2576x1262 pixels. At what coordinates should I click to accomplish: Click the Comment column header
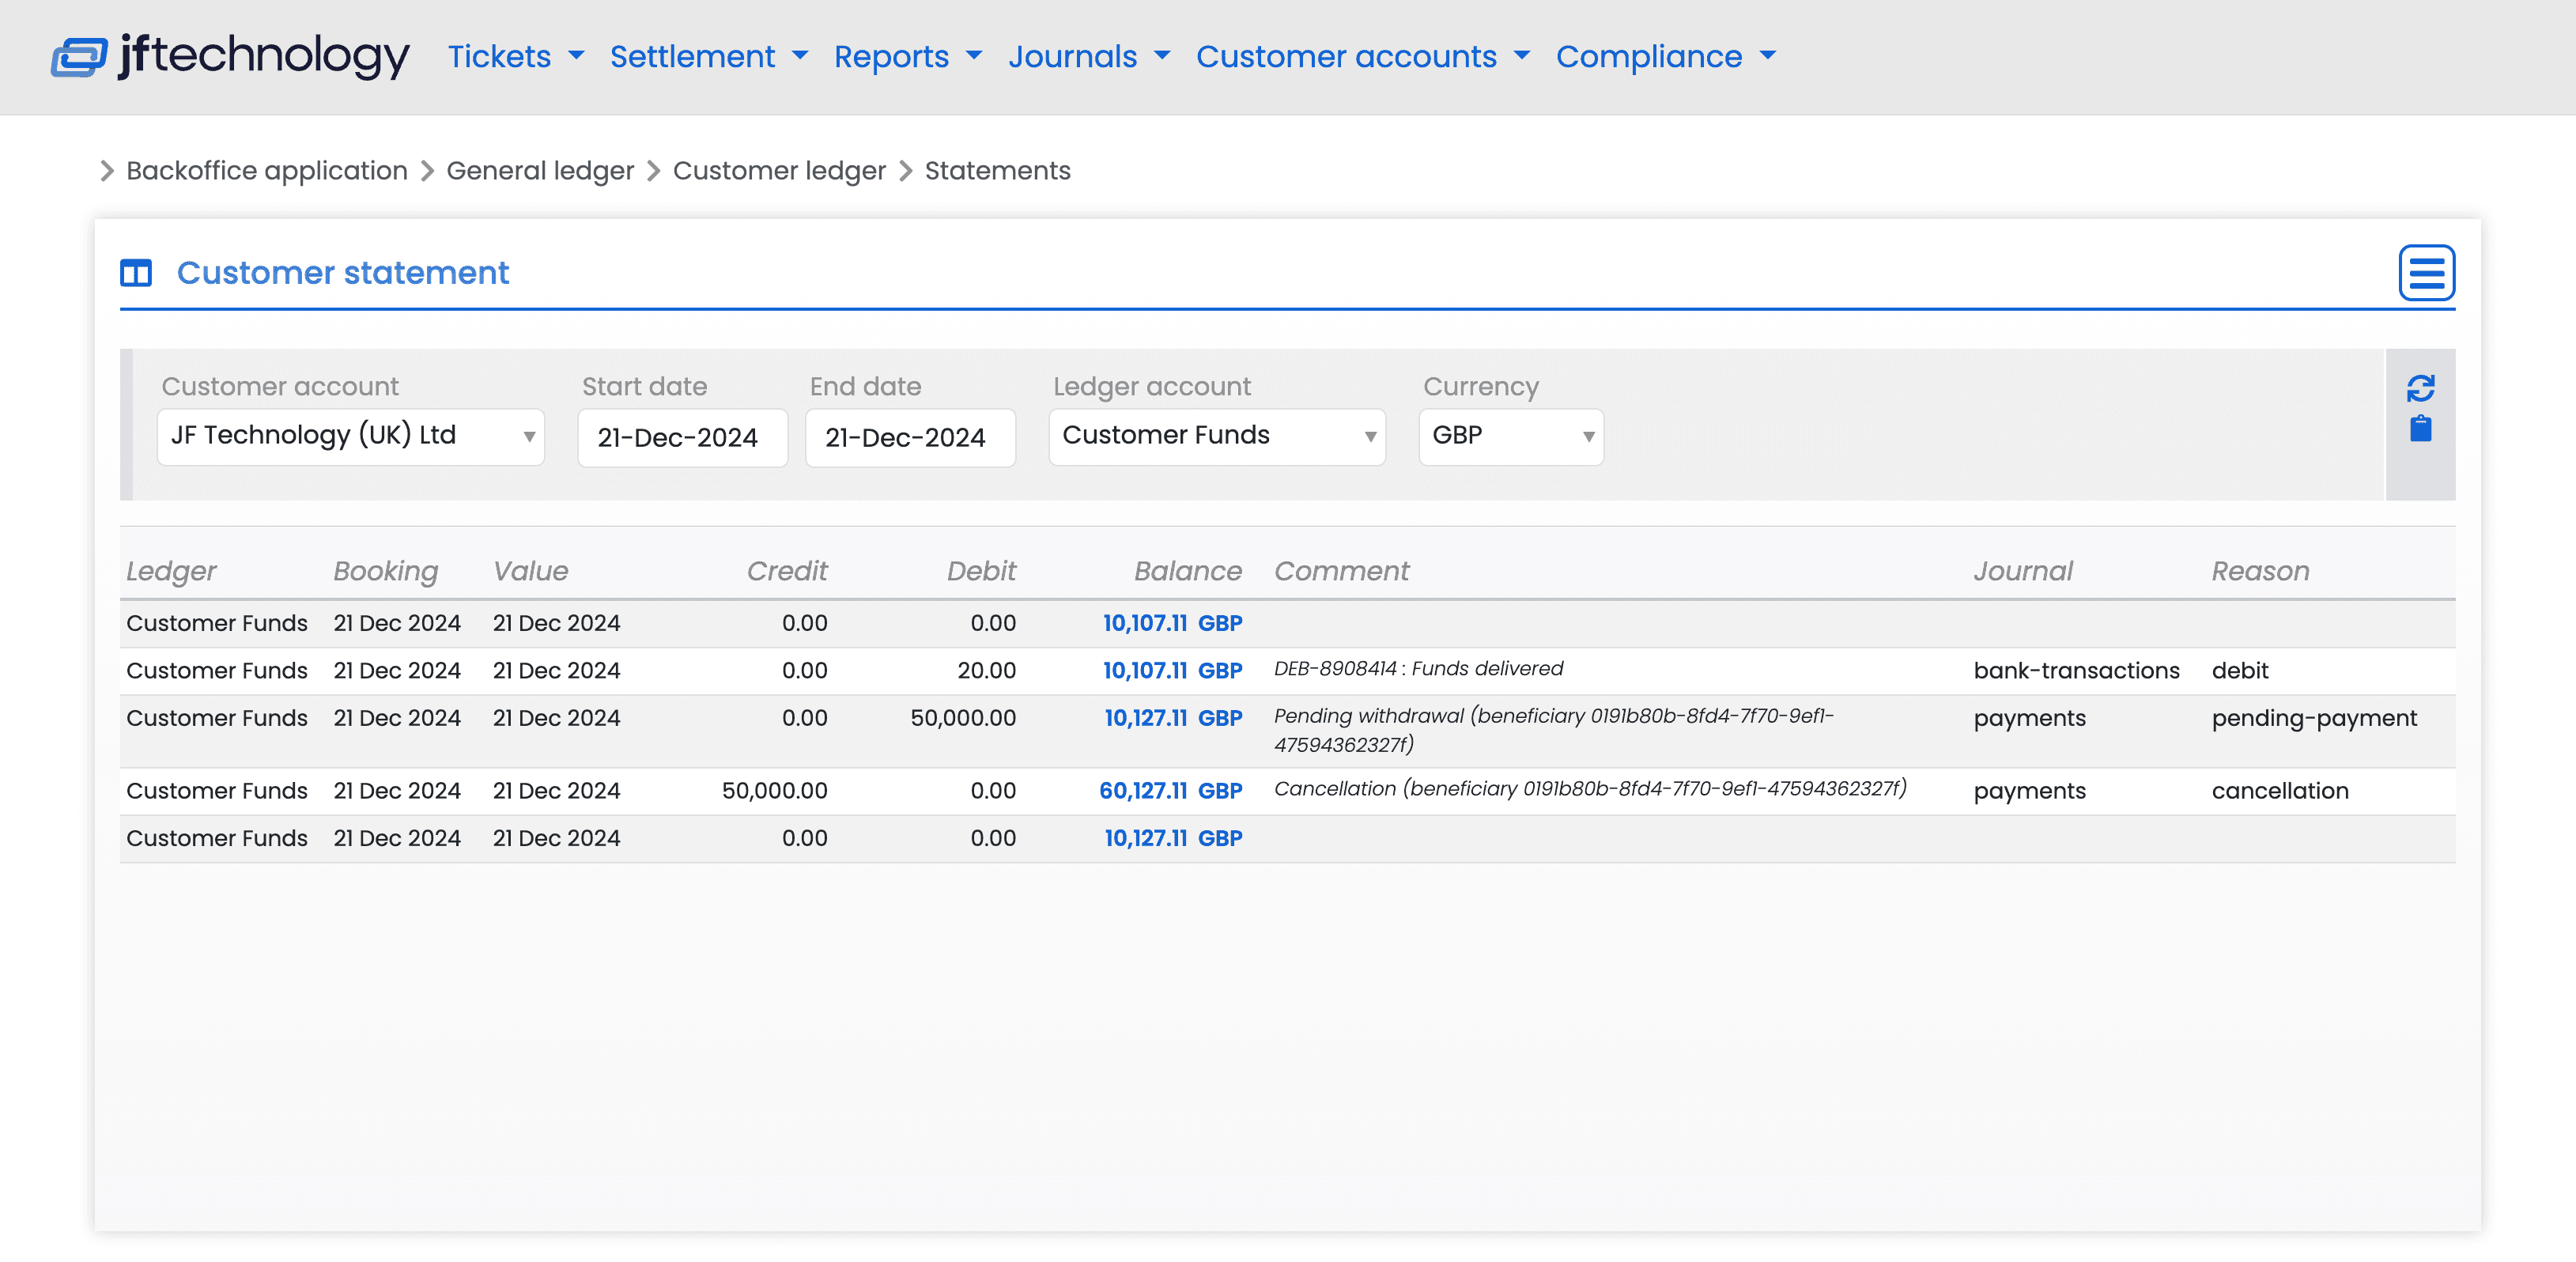pos(1341,571)
